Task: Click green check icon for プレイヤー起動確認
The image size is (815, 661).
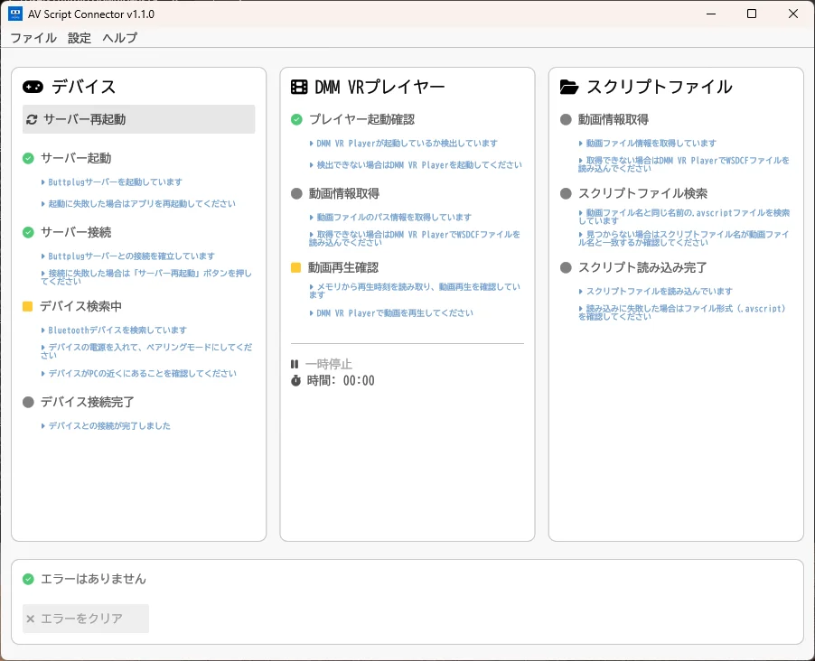Action: [296, 119]
